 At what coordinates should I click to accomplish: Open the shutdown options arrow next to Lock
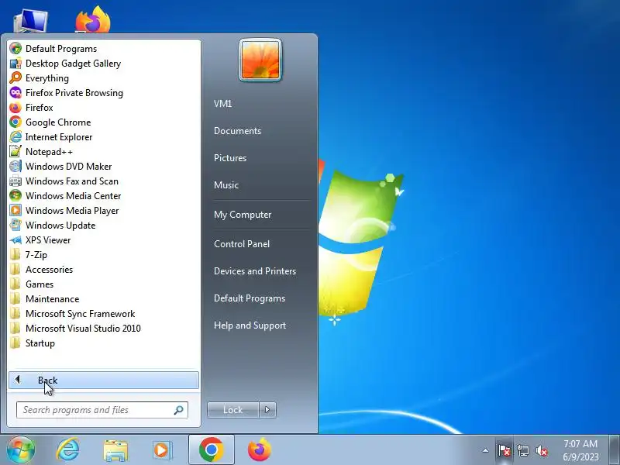click(267, 410)
